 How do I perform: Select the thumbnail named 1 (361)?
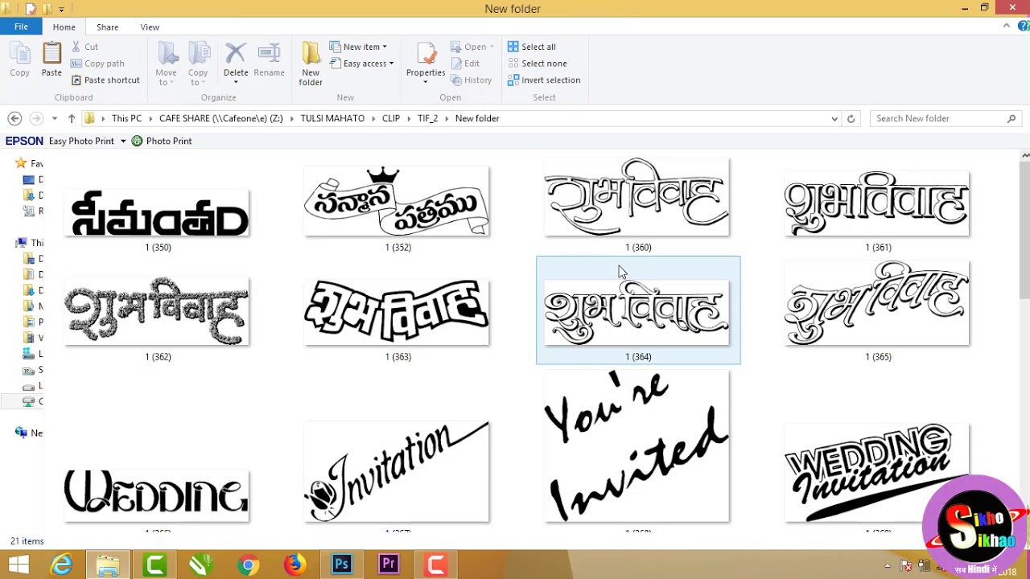coord(877,203)
